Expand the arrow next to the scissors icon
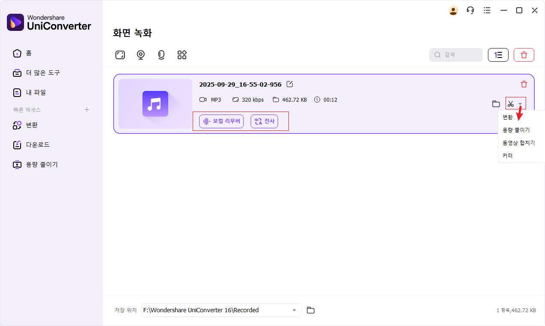Screen dimensions: 545x326 [x=520, y=104]
